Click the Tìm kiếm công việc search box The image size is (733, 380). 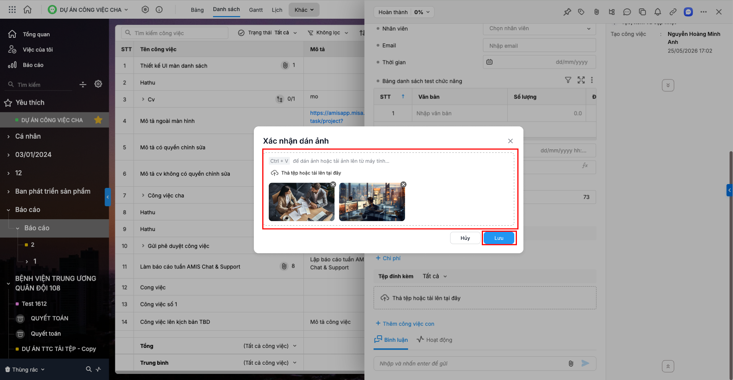pyautogui.click(x=175, y=33)
